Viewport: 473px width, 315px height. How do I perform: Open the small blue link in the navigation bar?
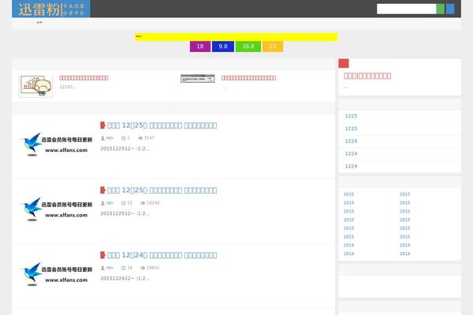[x=39, y=22]
